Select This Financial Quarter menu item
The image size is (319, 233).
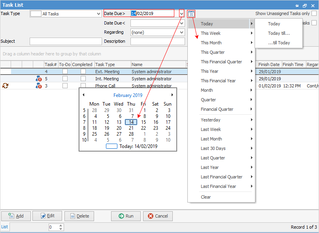pos(221,61)
